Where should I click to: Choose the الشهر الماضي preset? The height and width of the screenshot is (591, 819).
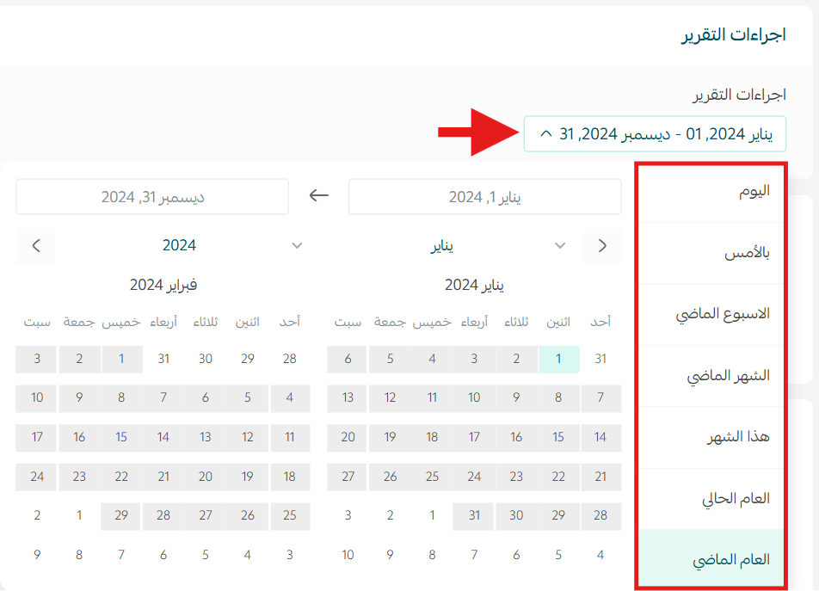coord(711,376)
